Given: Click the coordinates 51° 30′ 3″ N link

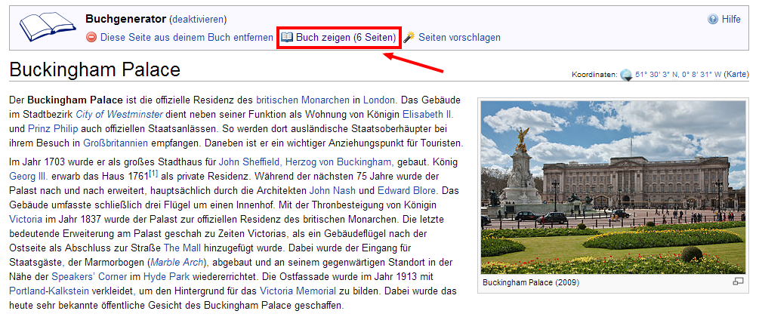Looking at the screenshot, I should point(678,75).
